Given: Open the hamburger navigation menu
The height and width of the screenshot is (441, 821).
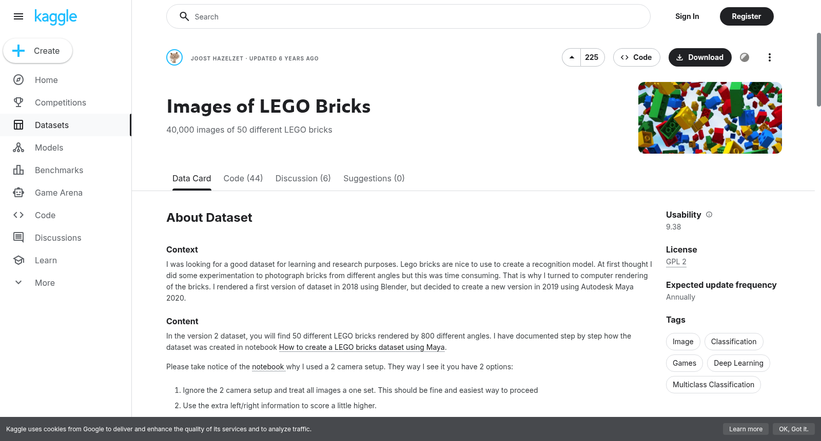Looking at the screenshot, I should click(18, 16).
